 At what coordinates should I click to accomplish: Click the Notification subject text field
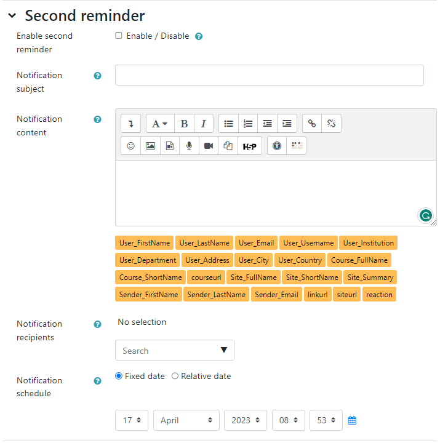click(269, 75)
